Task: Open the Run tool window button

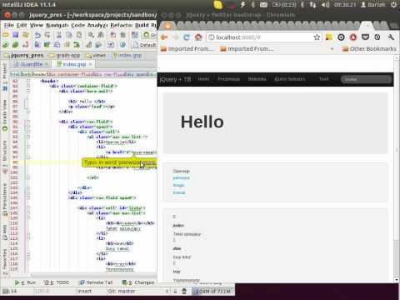Action: pyautogui.click(x=25, y=282)
